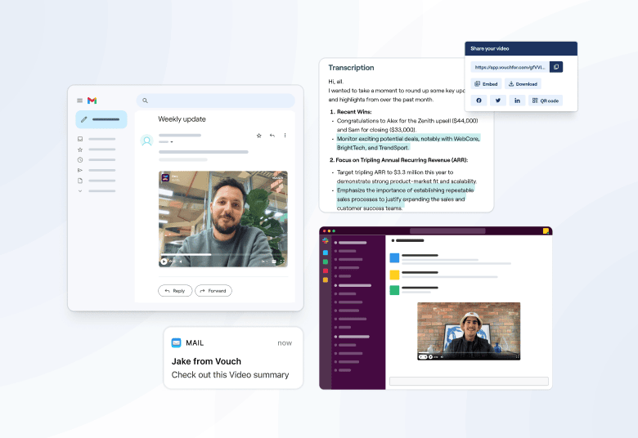Toggle fullscreen on the email video
638x438 pixels.
281,261
